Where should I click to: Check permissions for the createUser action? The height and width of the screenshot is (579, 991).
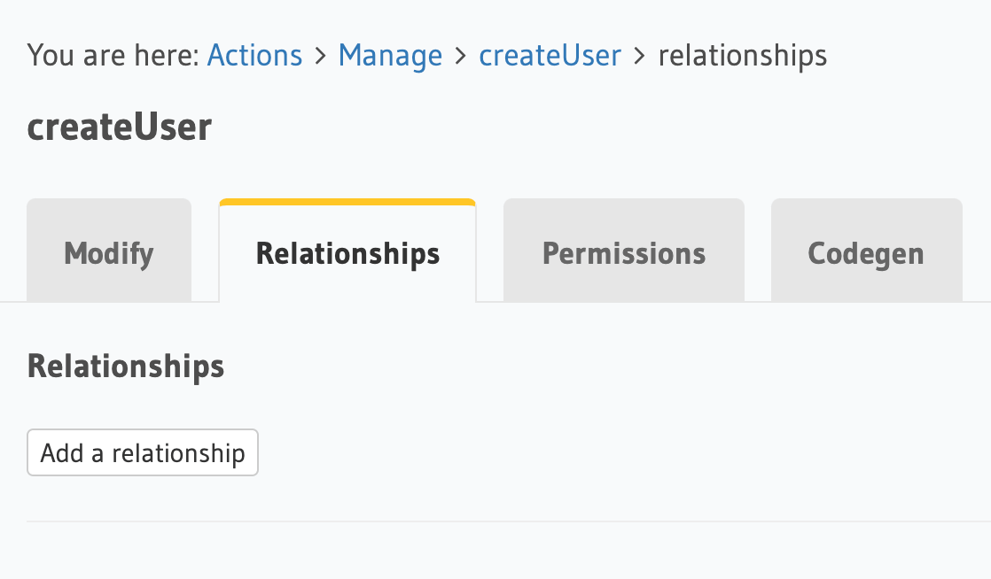623,253
